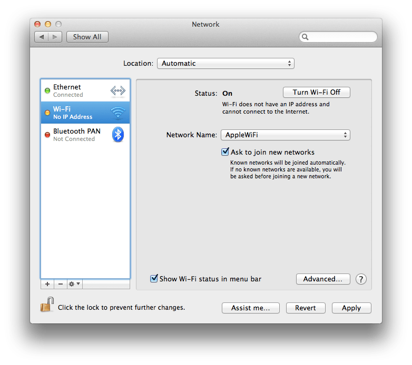Add a new network service with plus
Image resolution: width=412 pixels, height=365 pixels.
pos(47,284)
